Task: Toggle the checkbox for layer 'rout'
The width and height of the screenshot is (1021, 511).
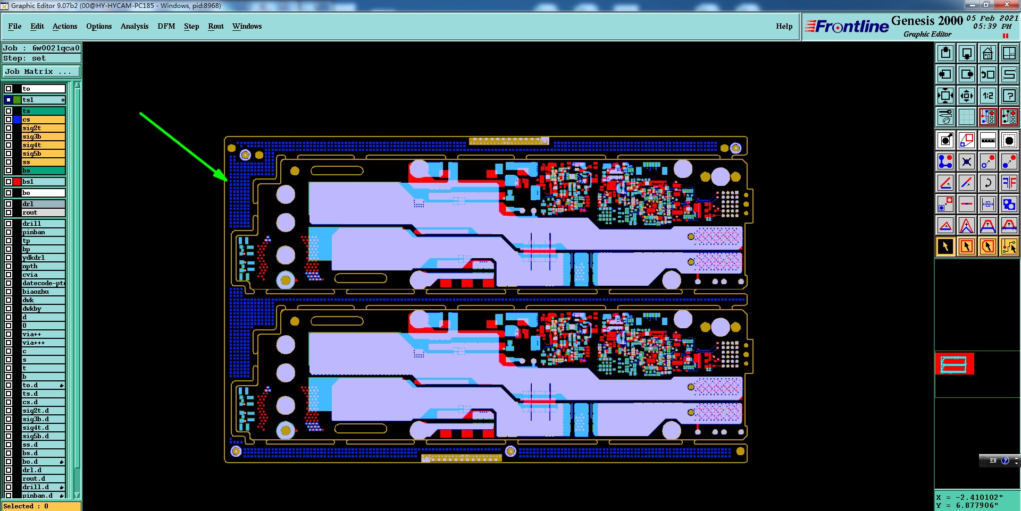Action: pos(9,212)
